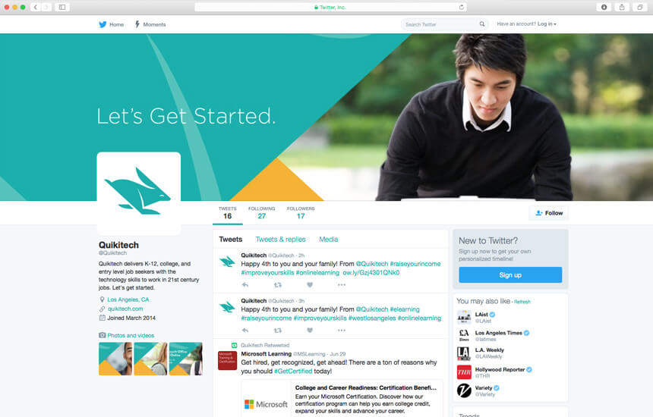Expand the Log in dropdown

547,24
